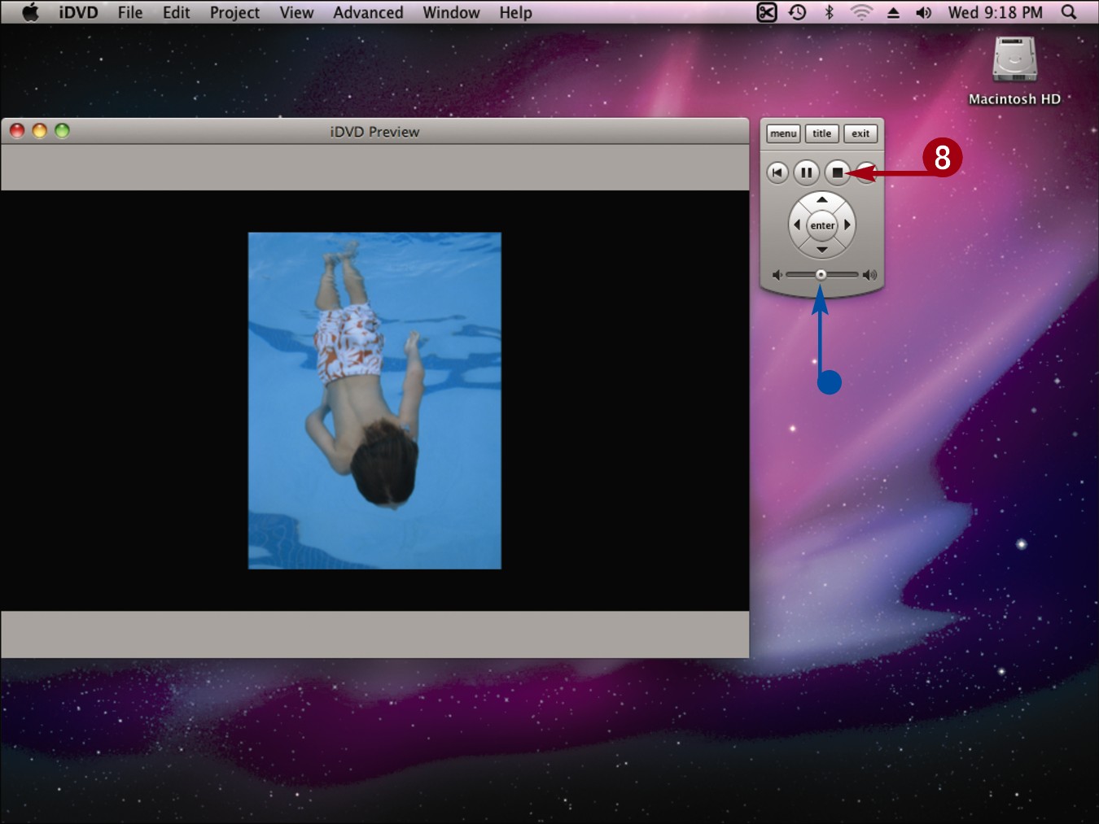Open the Apple menu
Viewport: 1099px width, 824px height.
pos(30,12)
